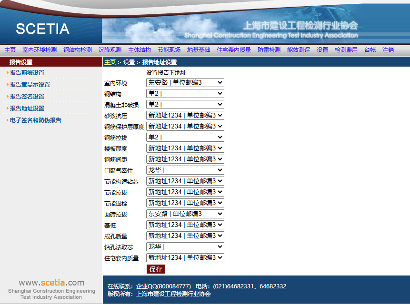The width and height of the screenshot is (410, 305).
Task: Open the 钢结构检测 menu item
Action: pyautogui.click(x=78, y=50)
